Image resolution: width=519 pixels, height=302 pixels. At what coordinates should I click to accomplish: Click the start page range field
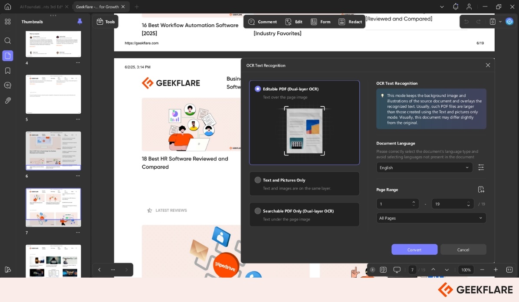(x=397, y=204)
